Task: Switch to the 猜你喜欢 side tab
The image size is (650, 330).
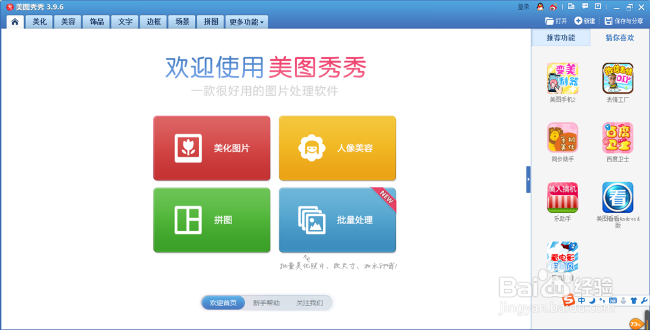Action: point(619,38)
